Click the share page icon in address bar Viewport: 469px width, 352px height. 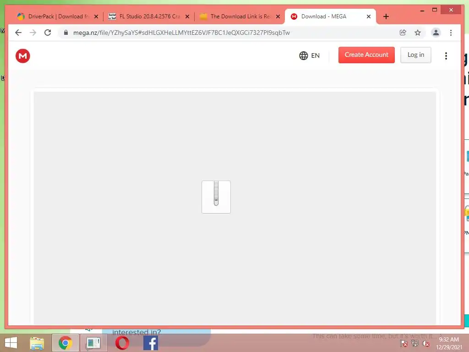coord(403,33)
